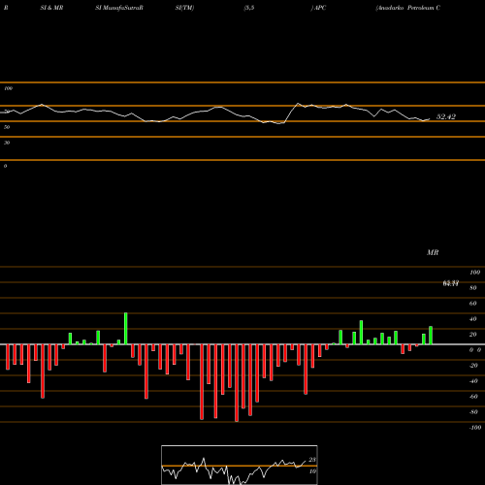Click the 'SI & MR' header text
This screenshot has height=485, width=485.
click(x=51, y=8)
